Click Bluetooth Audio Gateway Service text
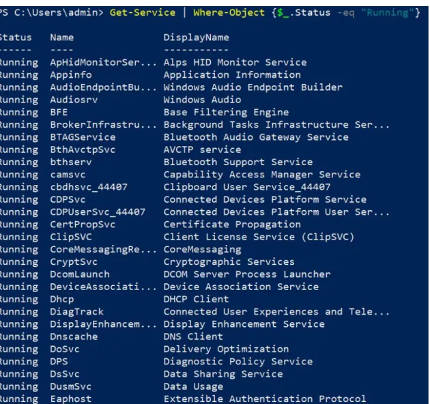Screen dimensions: 430x404 click(256, 137)
